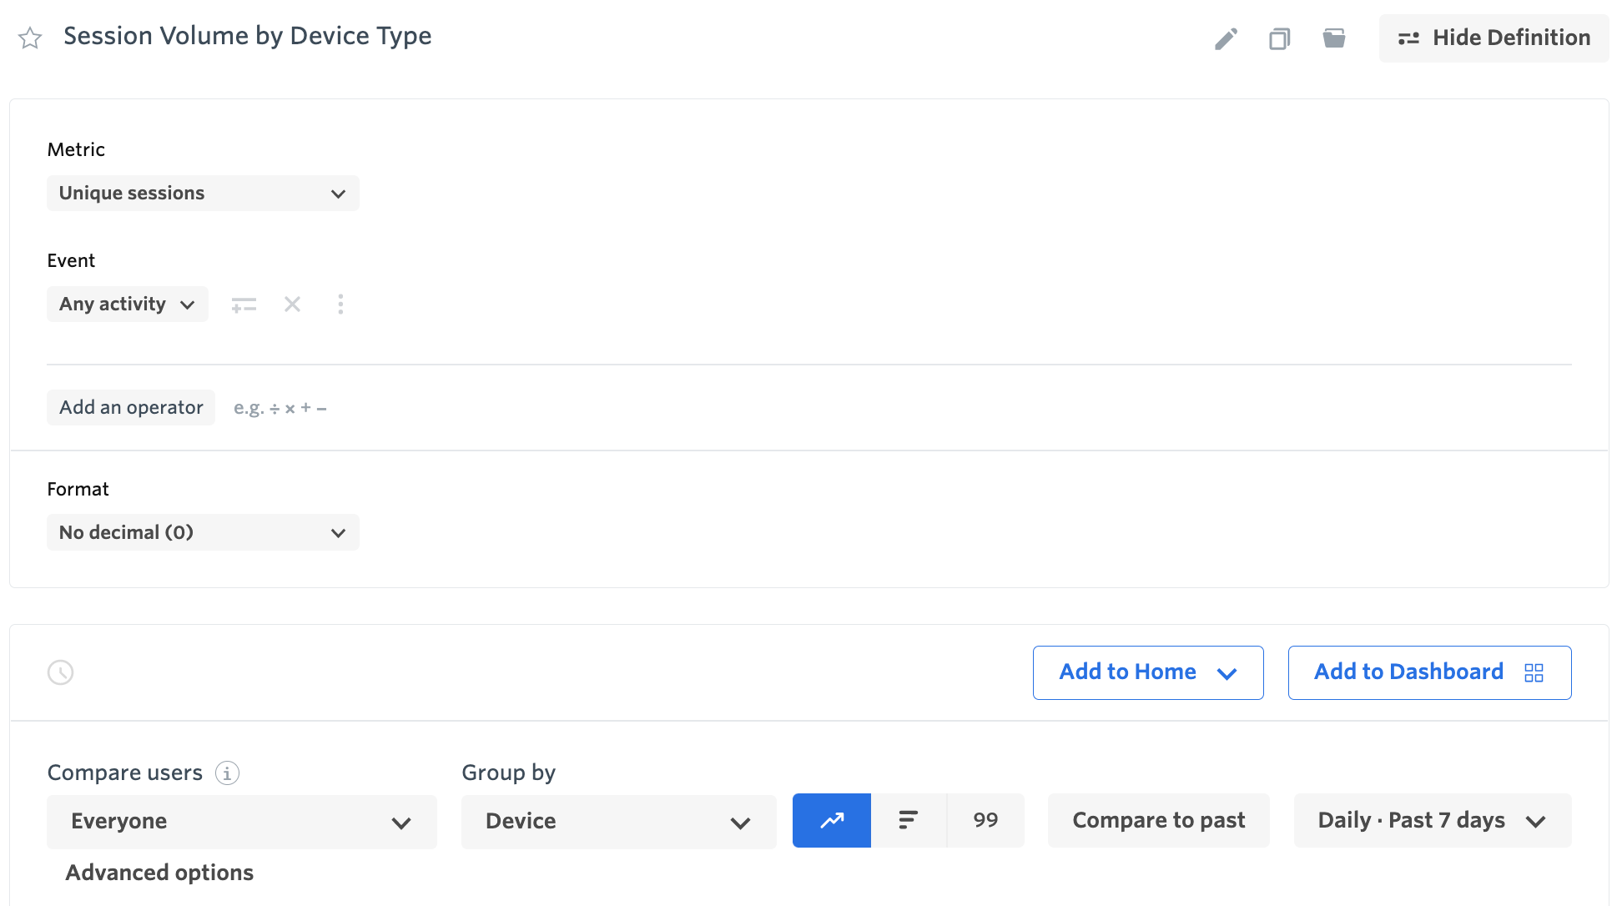Click the Compare users info icon
The image size is (1622, 906).
click(227, 773)
